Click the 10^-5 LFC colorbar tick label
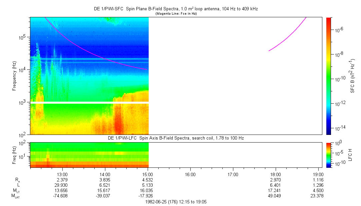361x206 pixels. 339,153
